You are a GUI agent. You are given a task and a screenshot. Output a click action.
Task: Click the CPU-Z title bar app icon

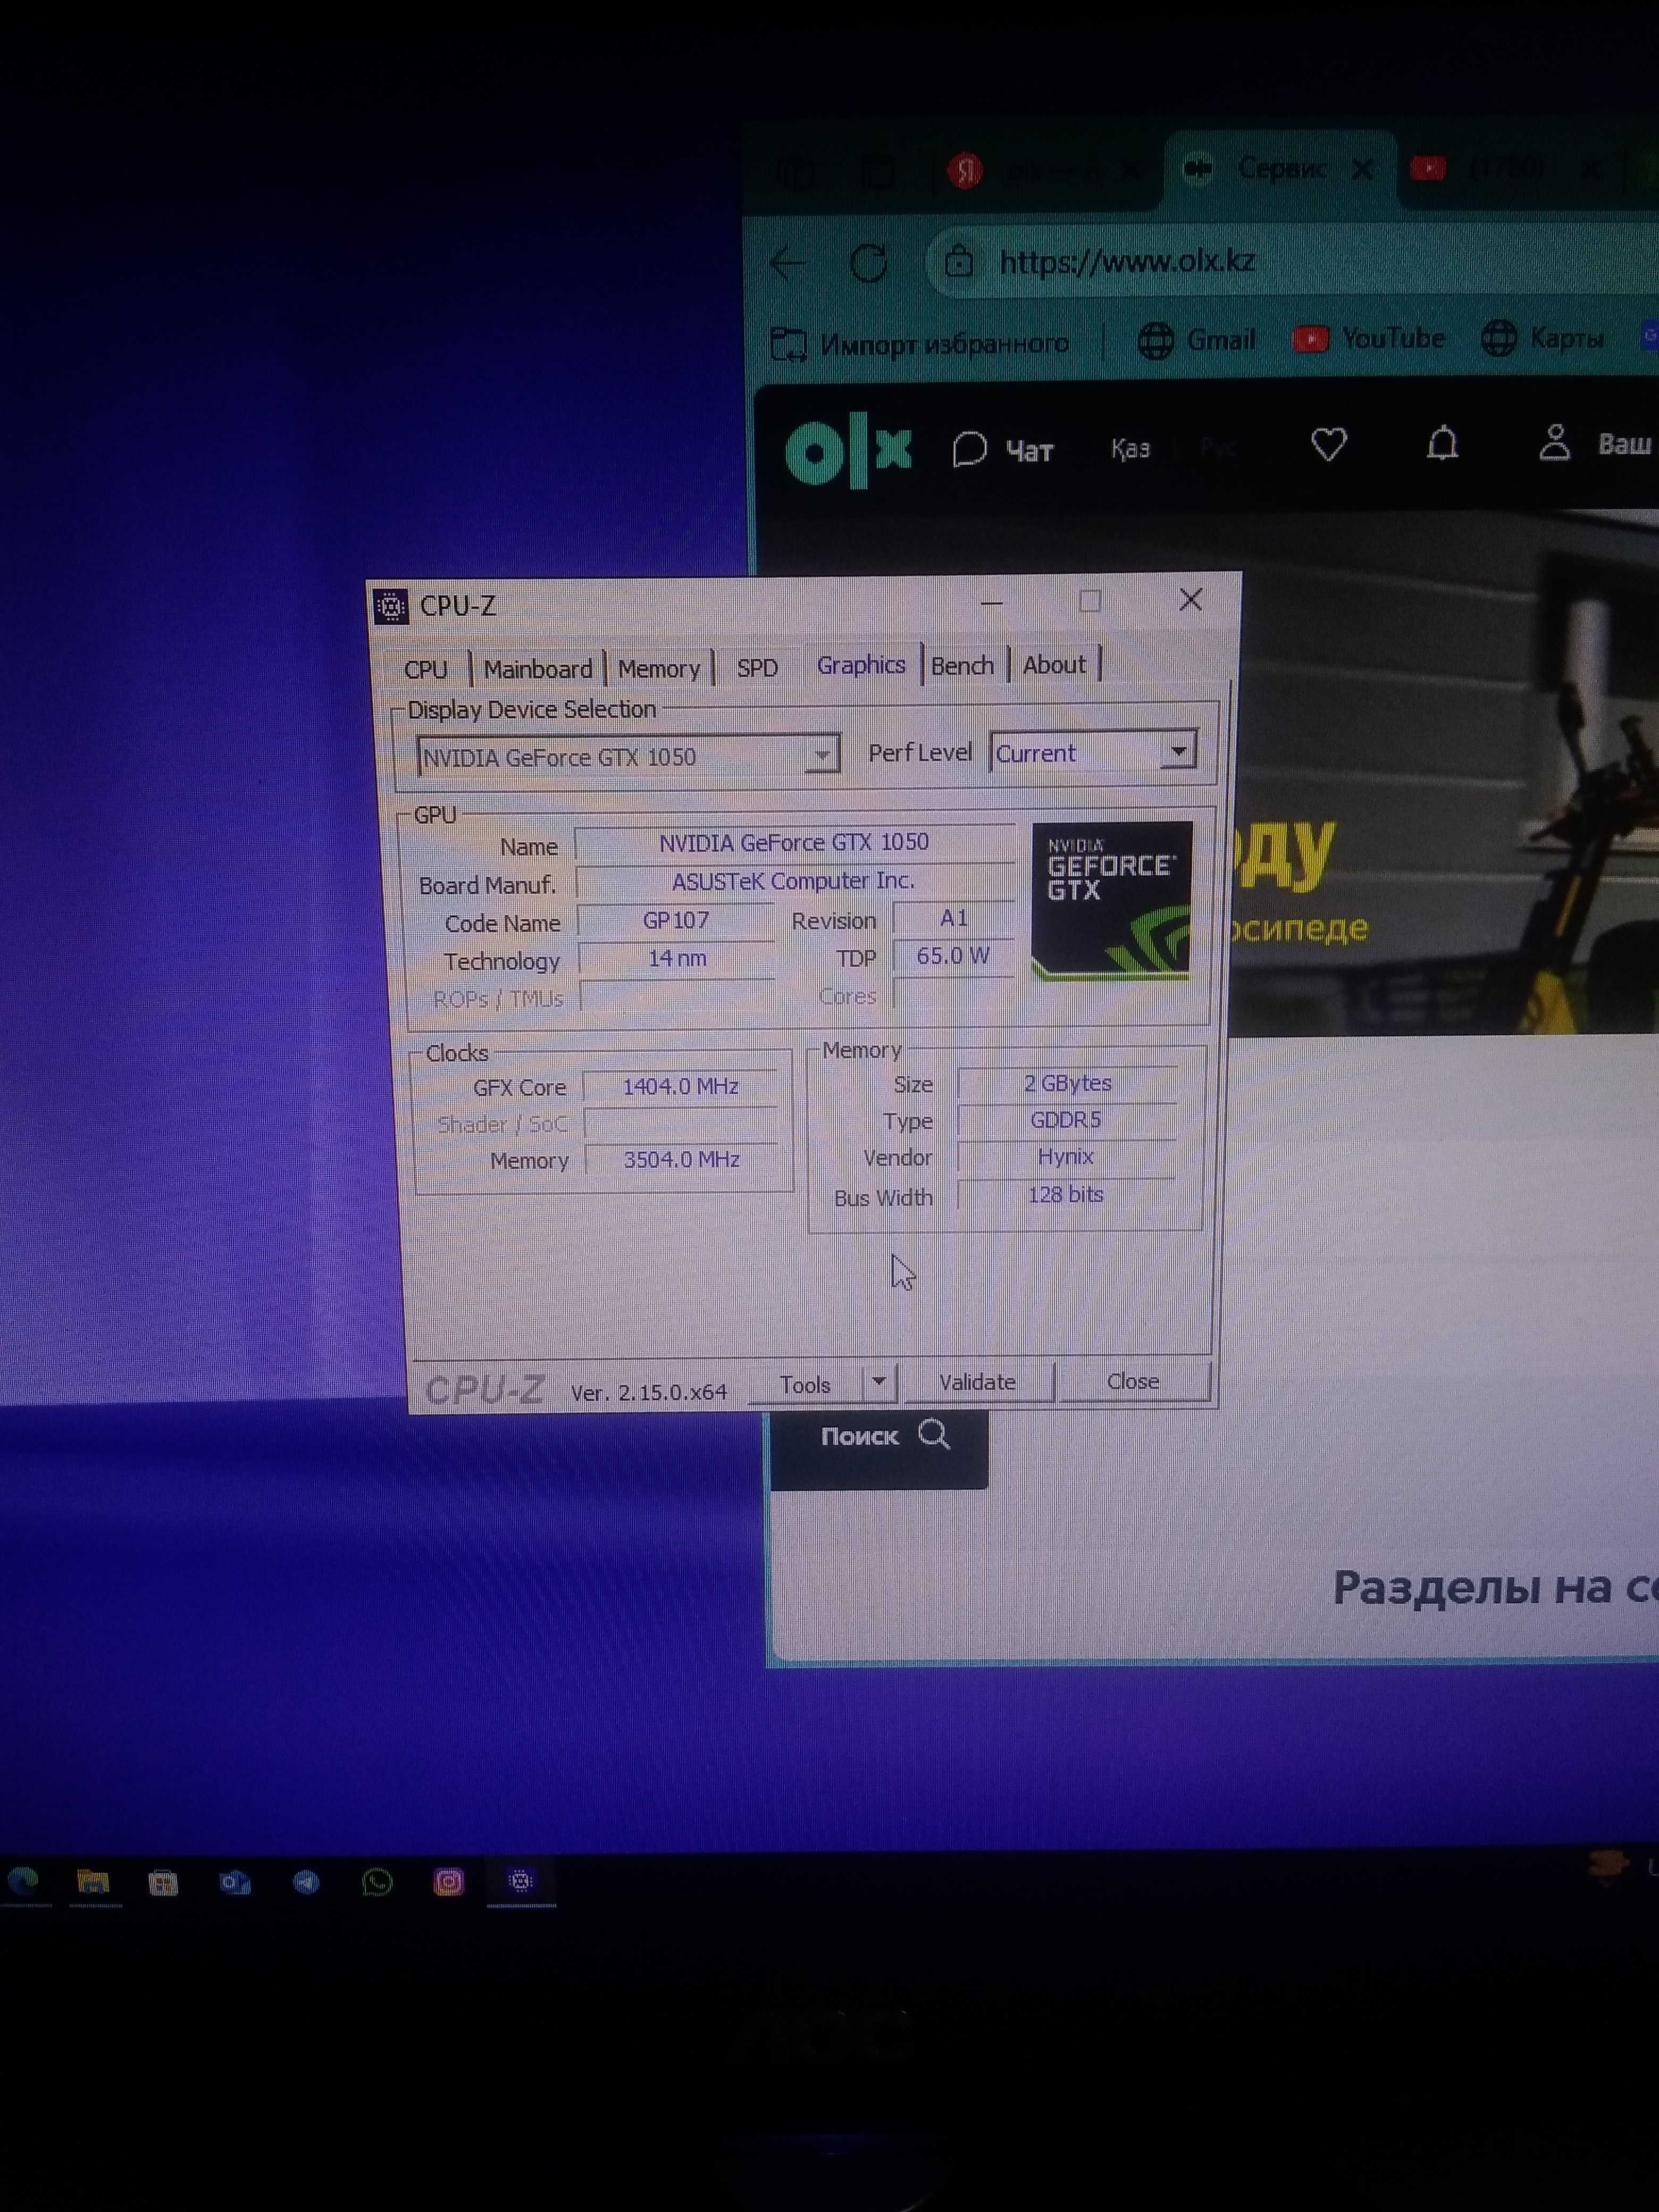point(390,606)
